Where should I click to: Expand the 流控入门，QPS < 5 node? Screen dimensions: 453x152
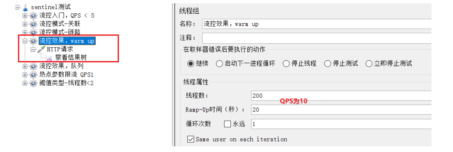(x=25, y=15)
